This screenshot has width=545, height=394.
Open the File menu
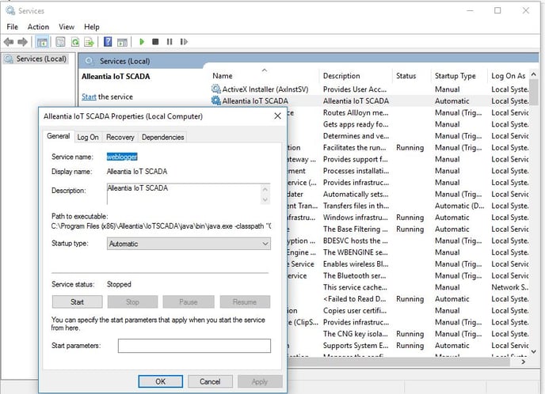[12, 27]
